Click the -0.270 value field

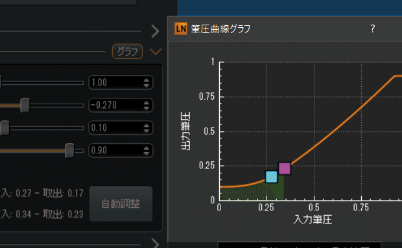click(x=121, y=105)
